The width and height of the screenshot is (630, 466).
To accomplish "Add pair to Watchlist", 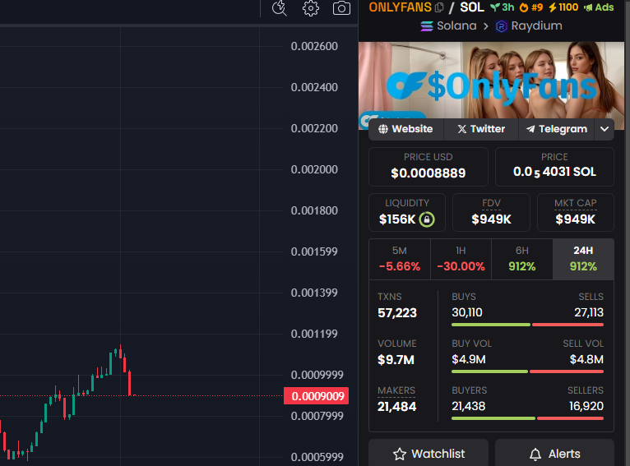I will click(428, 454).
